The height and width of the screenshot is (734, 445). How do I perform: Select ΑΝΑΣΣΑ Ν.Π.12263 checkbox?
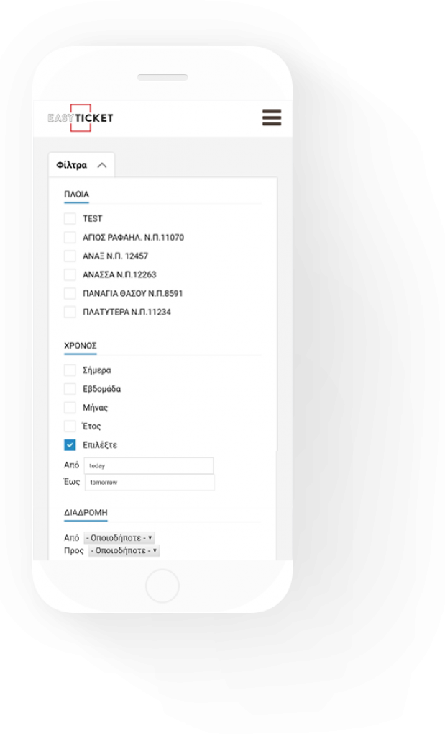(x=70, y=274)
